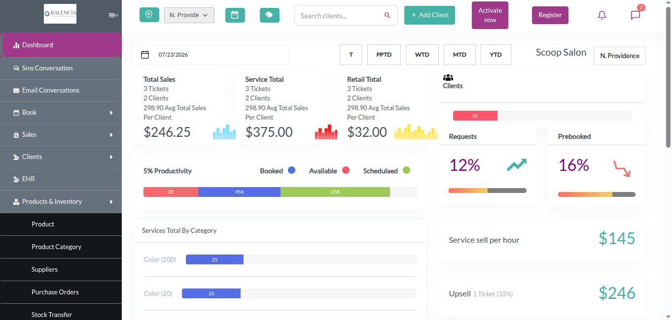The width and height of the screenshot is (672, 320).
Task: Click the Clients people icon in the sidebar
Action: (16, 157)
